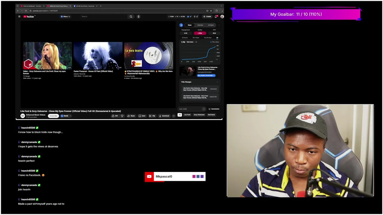
Task: Go to the YouTube home logo
Action: [x=29, y=16]
